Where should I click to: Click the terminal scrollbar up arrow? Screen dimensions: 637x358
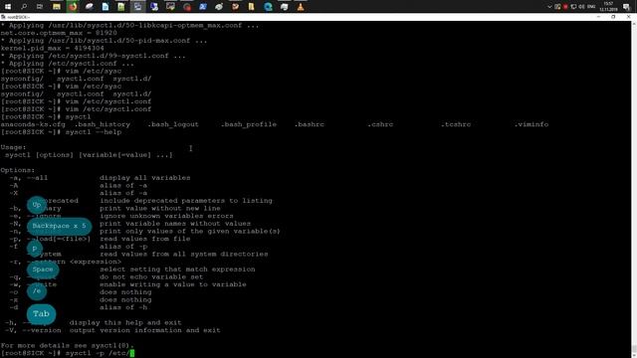(634, 24)
